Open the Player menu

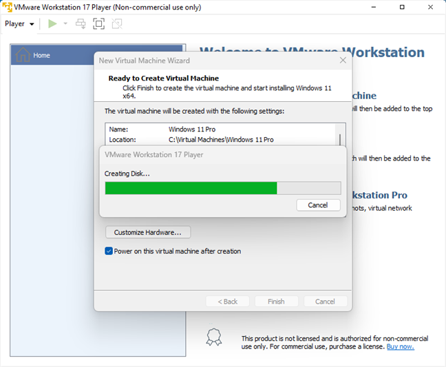(19, 24)
